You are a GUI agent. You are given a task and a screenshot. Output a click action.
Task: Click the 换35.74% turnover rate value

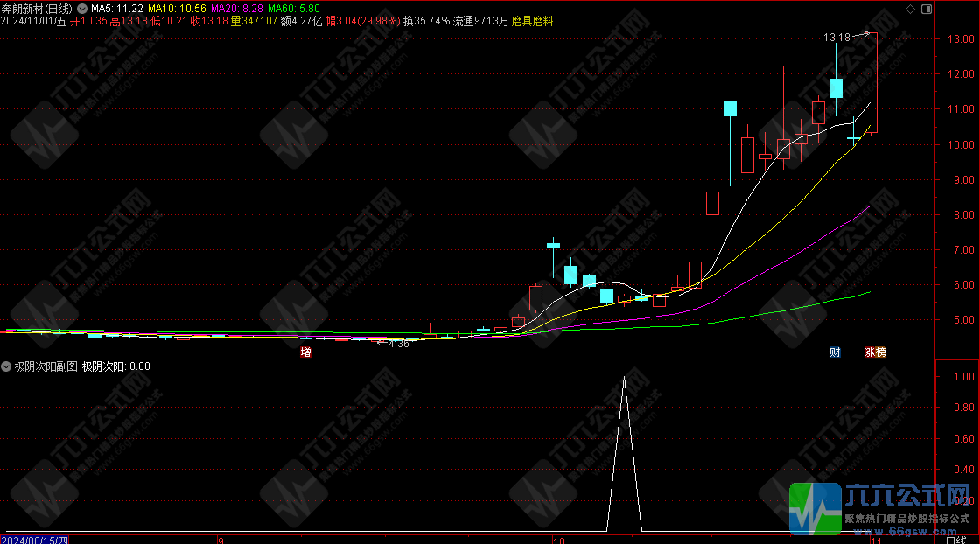click(x=426, y=21)
